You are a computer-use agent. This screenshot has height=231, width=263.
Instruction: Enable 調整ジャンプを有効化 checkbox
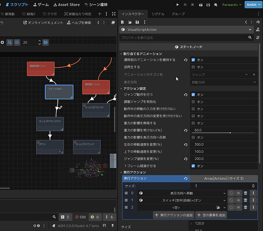[193, 102]
